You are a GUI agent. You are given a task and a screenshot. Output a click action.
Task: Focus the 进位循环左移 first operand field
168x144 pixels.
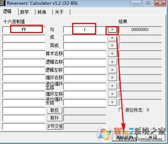point(24,102)
